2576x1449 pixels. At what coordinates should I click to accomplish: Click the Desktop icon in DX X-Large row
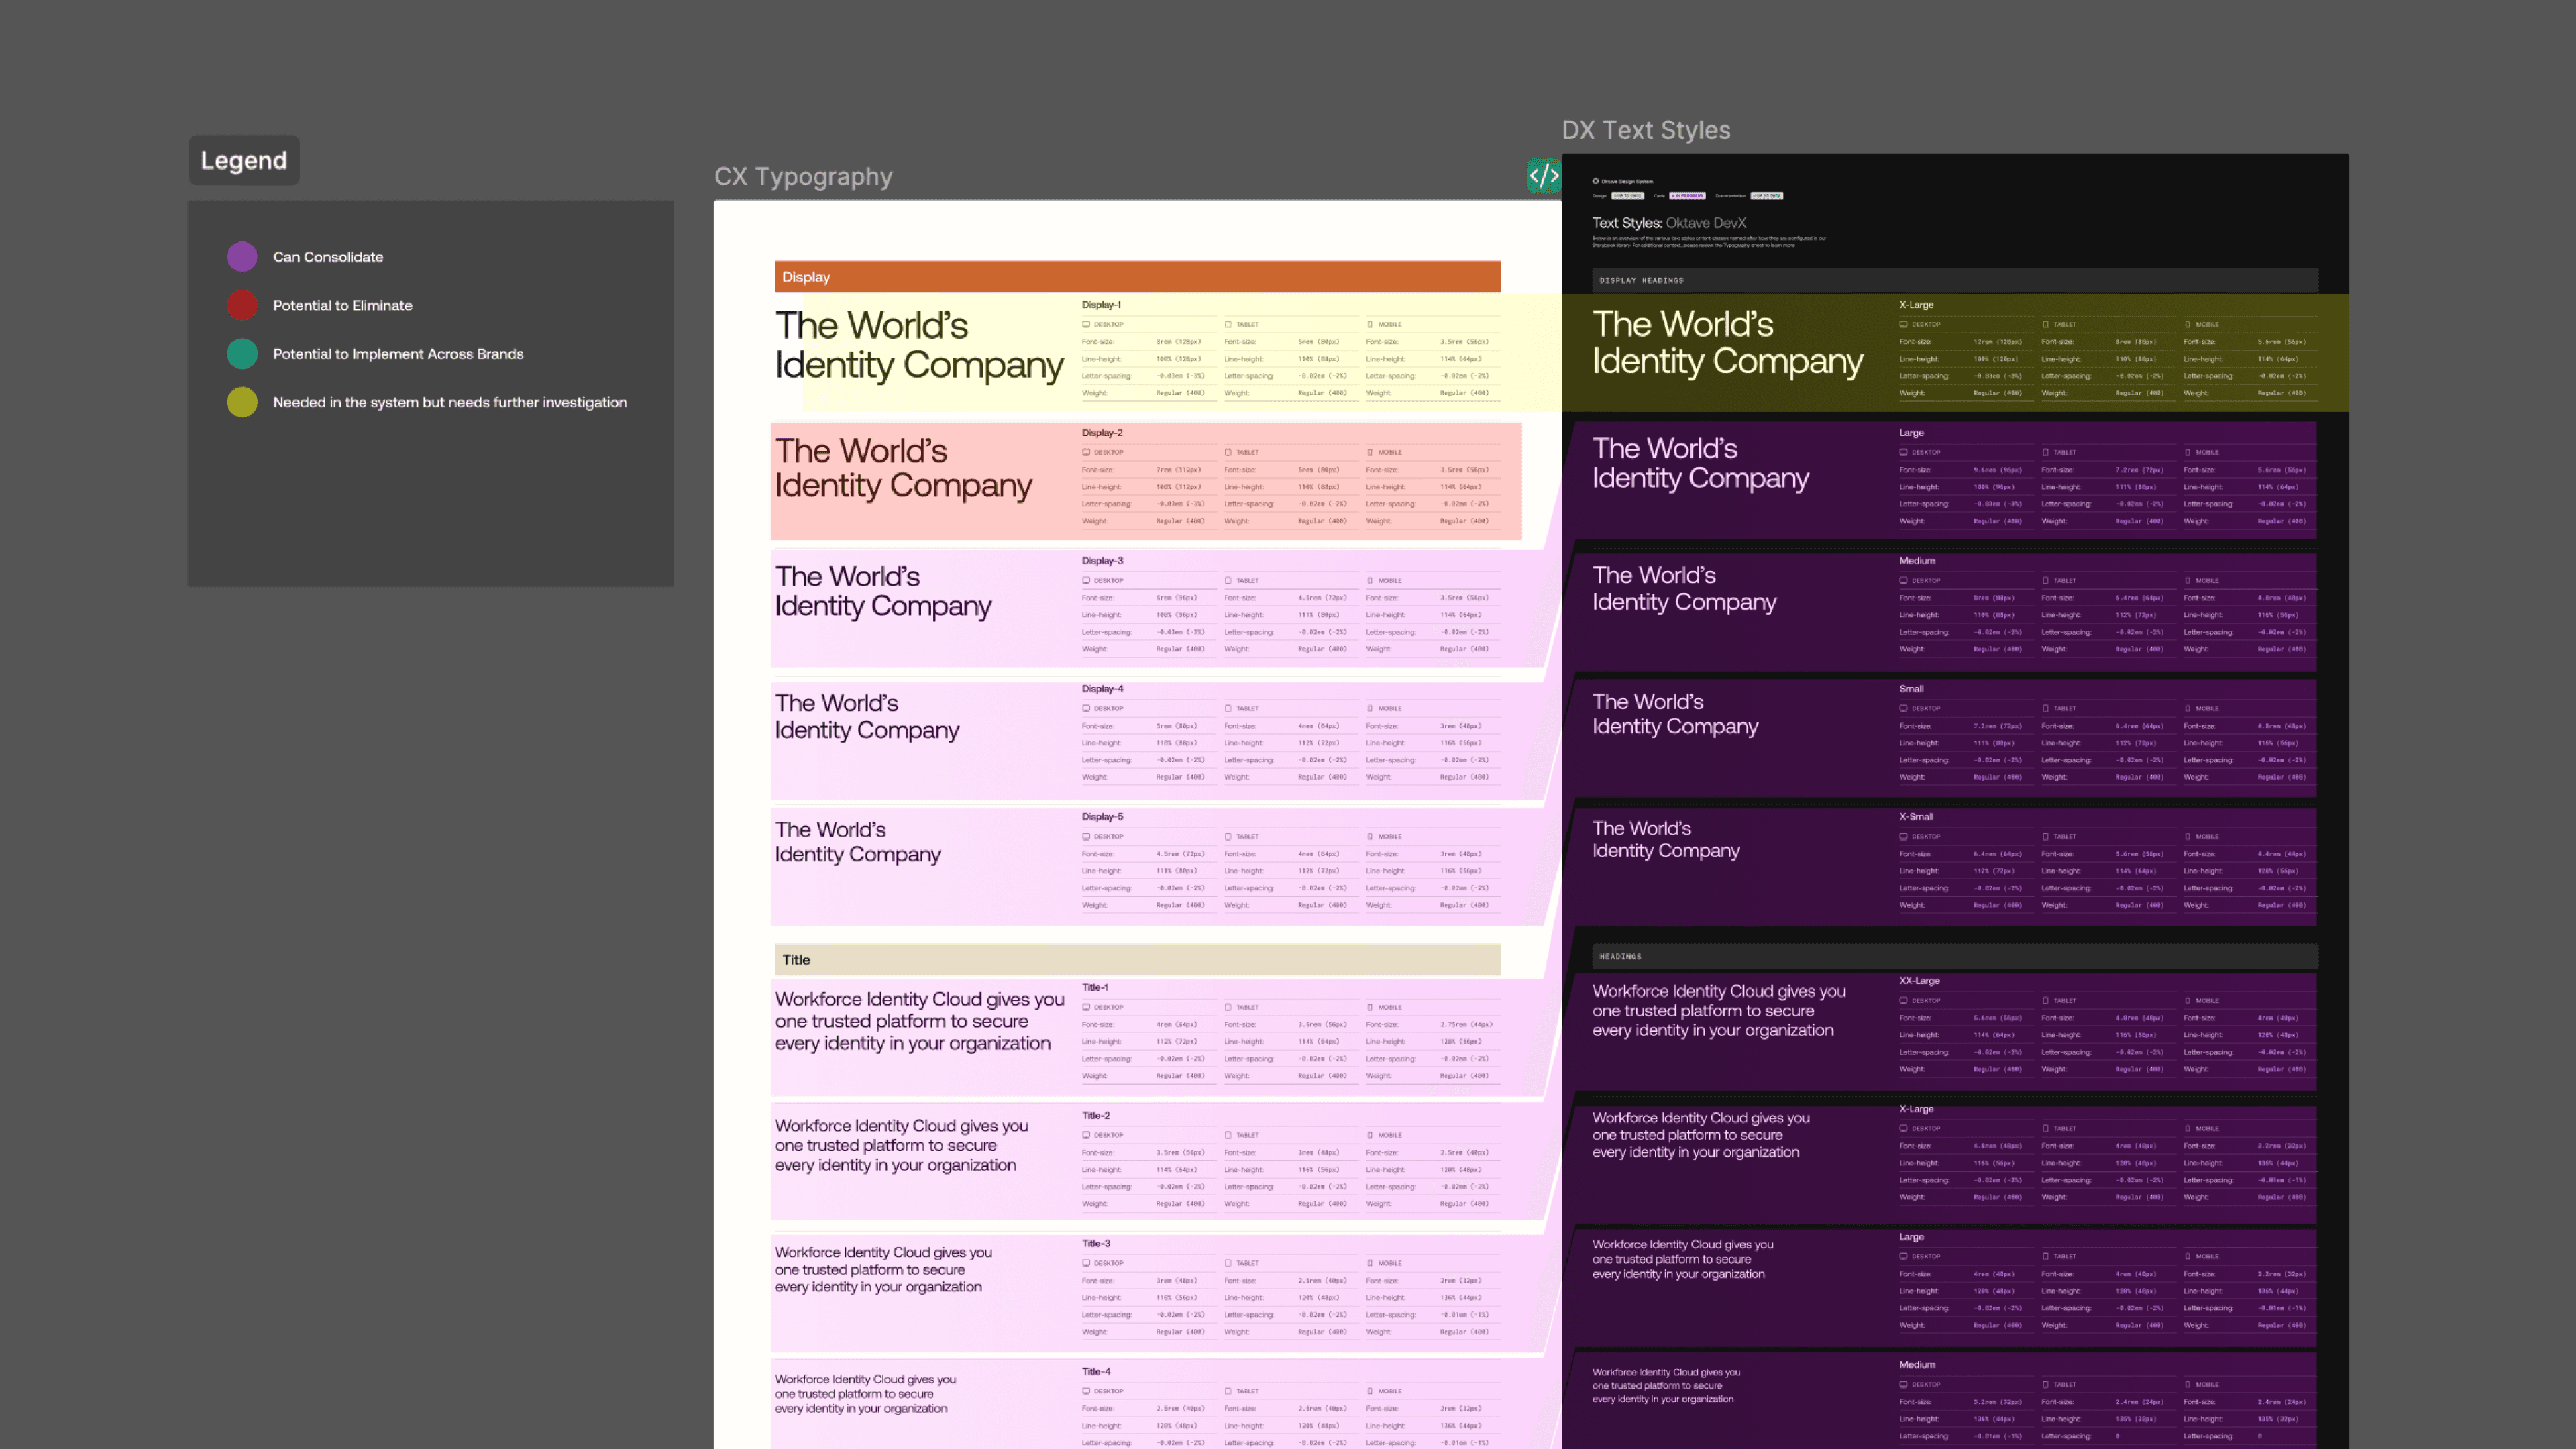pyautogui.click(x=1903, y=324)
